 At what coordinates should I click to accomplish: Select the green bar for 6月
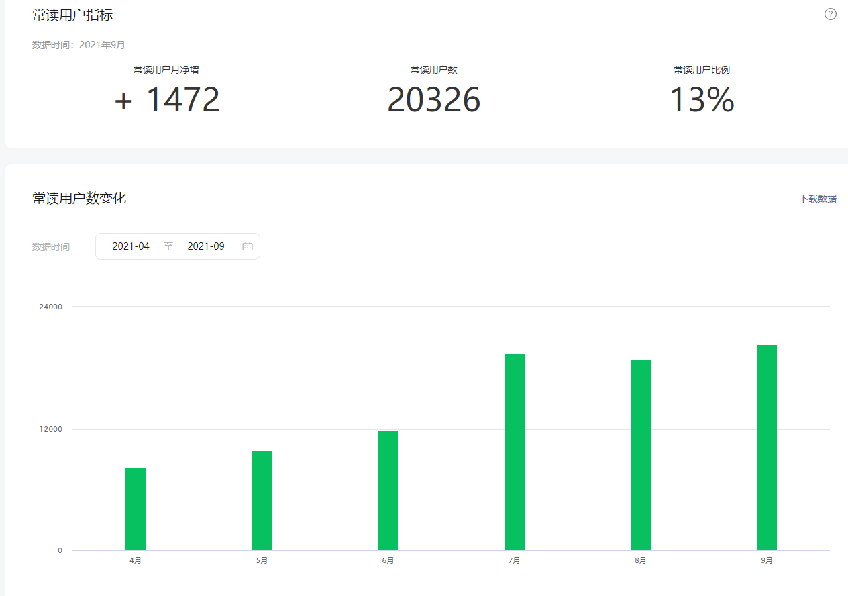tap(388, 491)
